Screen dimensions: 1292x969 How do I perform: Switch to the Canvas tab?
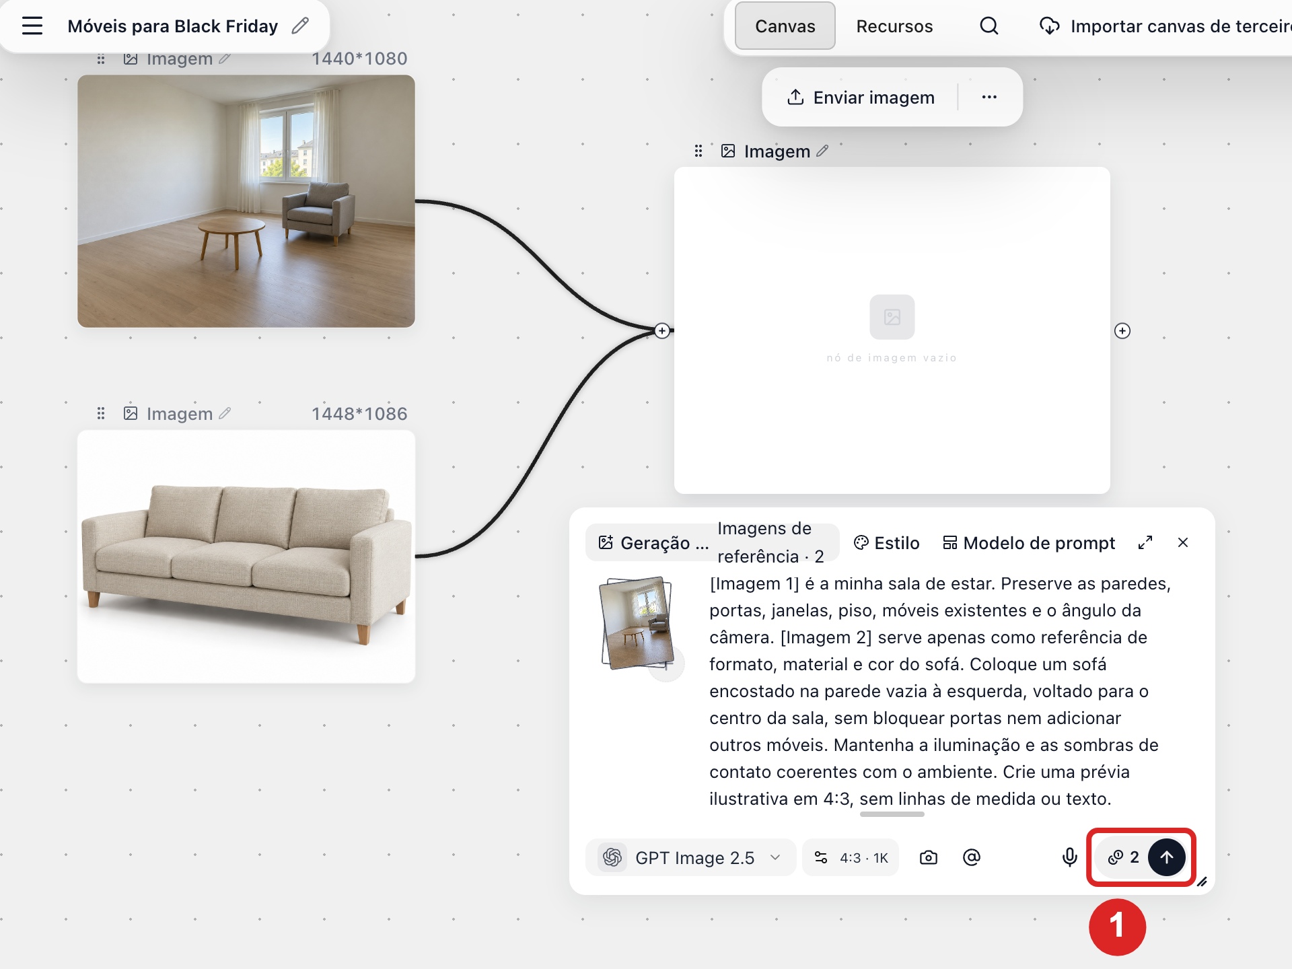(785, 26)
